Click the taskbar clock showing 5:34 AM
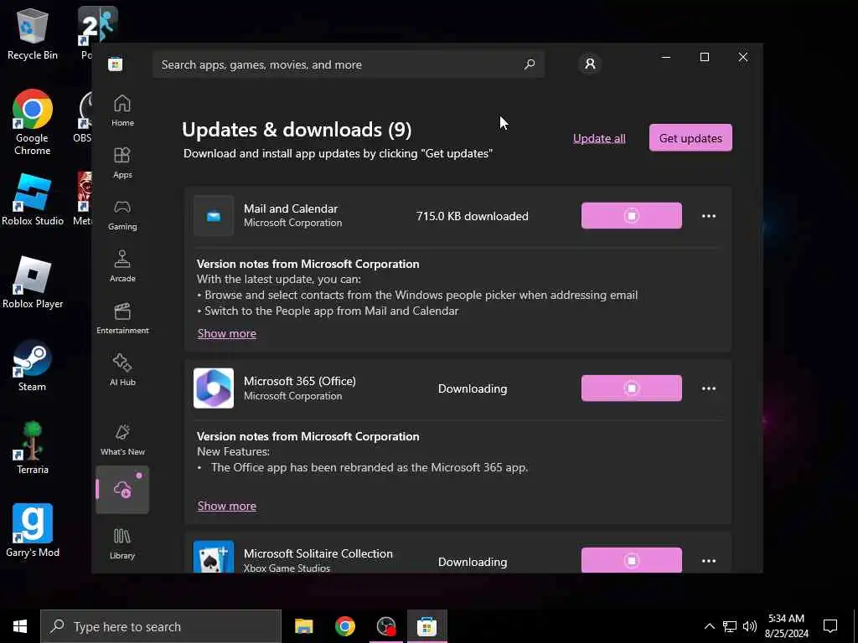Screen dimensions: 858x643 point(786,626)
